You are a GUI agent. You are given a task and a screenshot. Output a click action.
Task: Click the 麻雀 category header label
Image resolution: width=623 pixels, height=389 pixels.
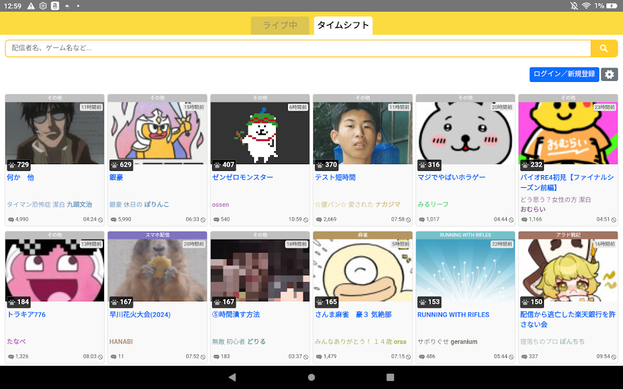[x=363, y=235]
